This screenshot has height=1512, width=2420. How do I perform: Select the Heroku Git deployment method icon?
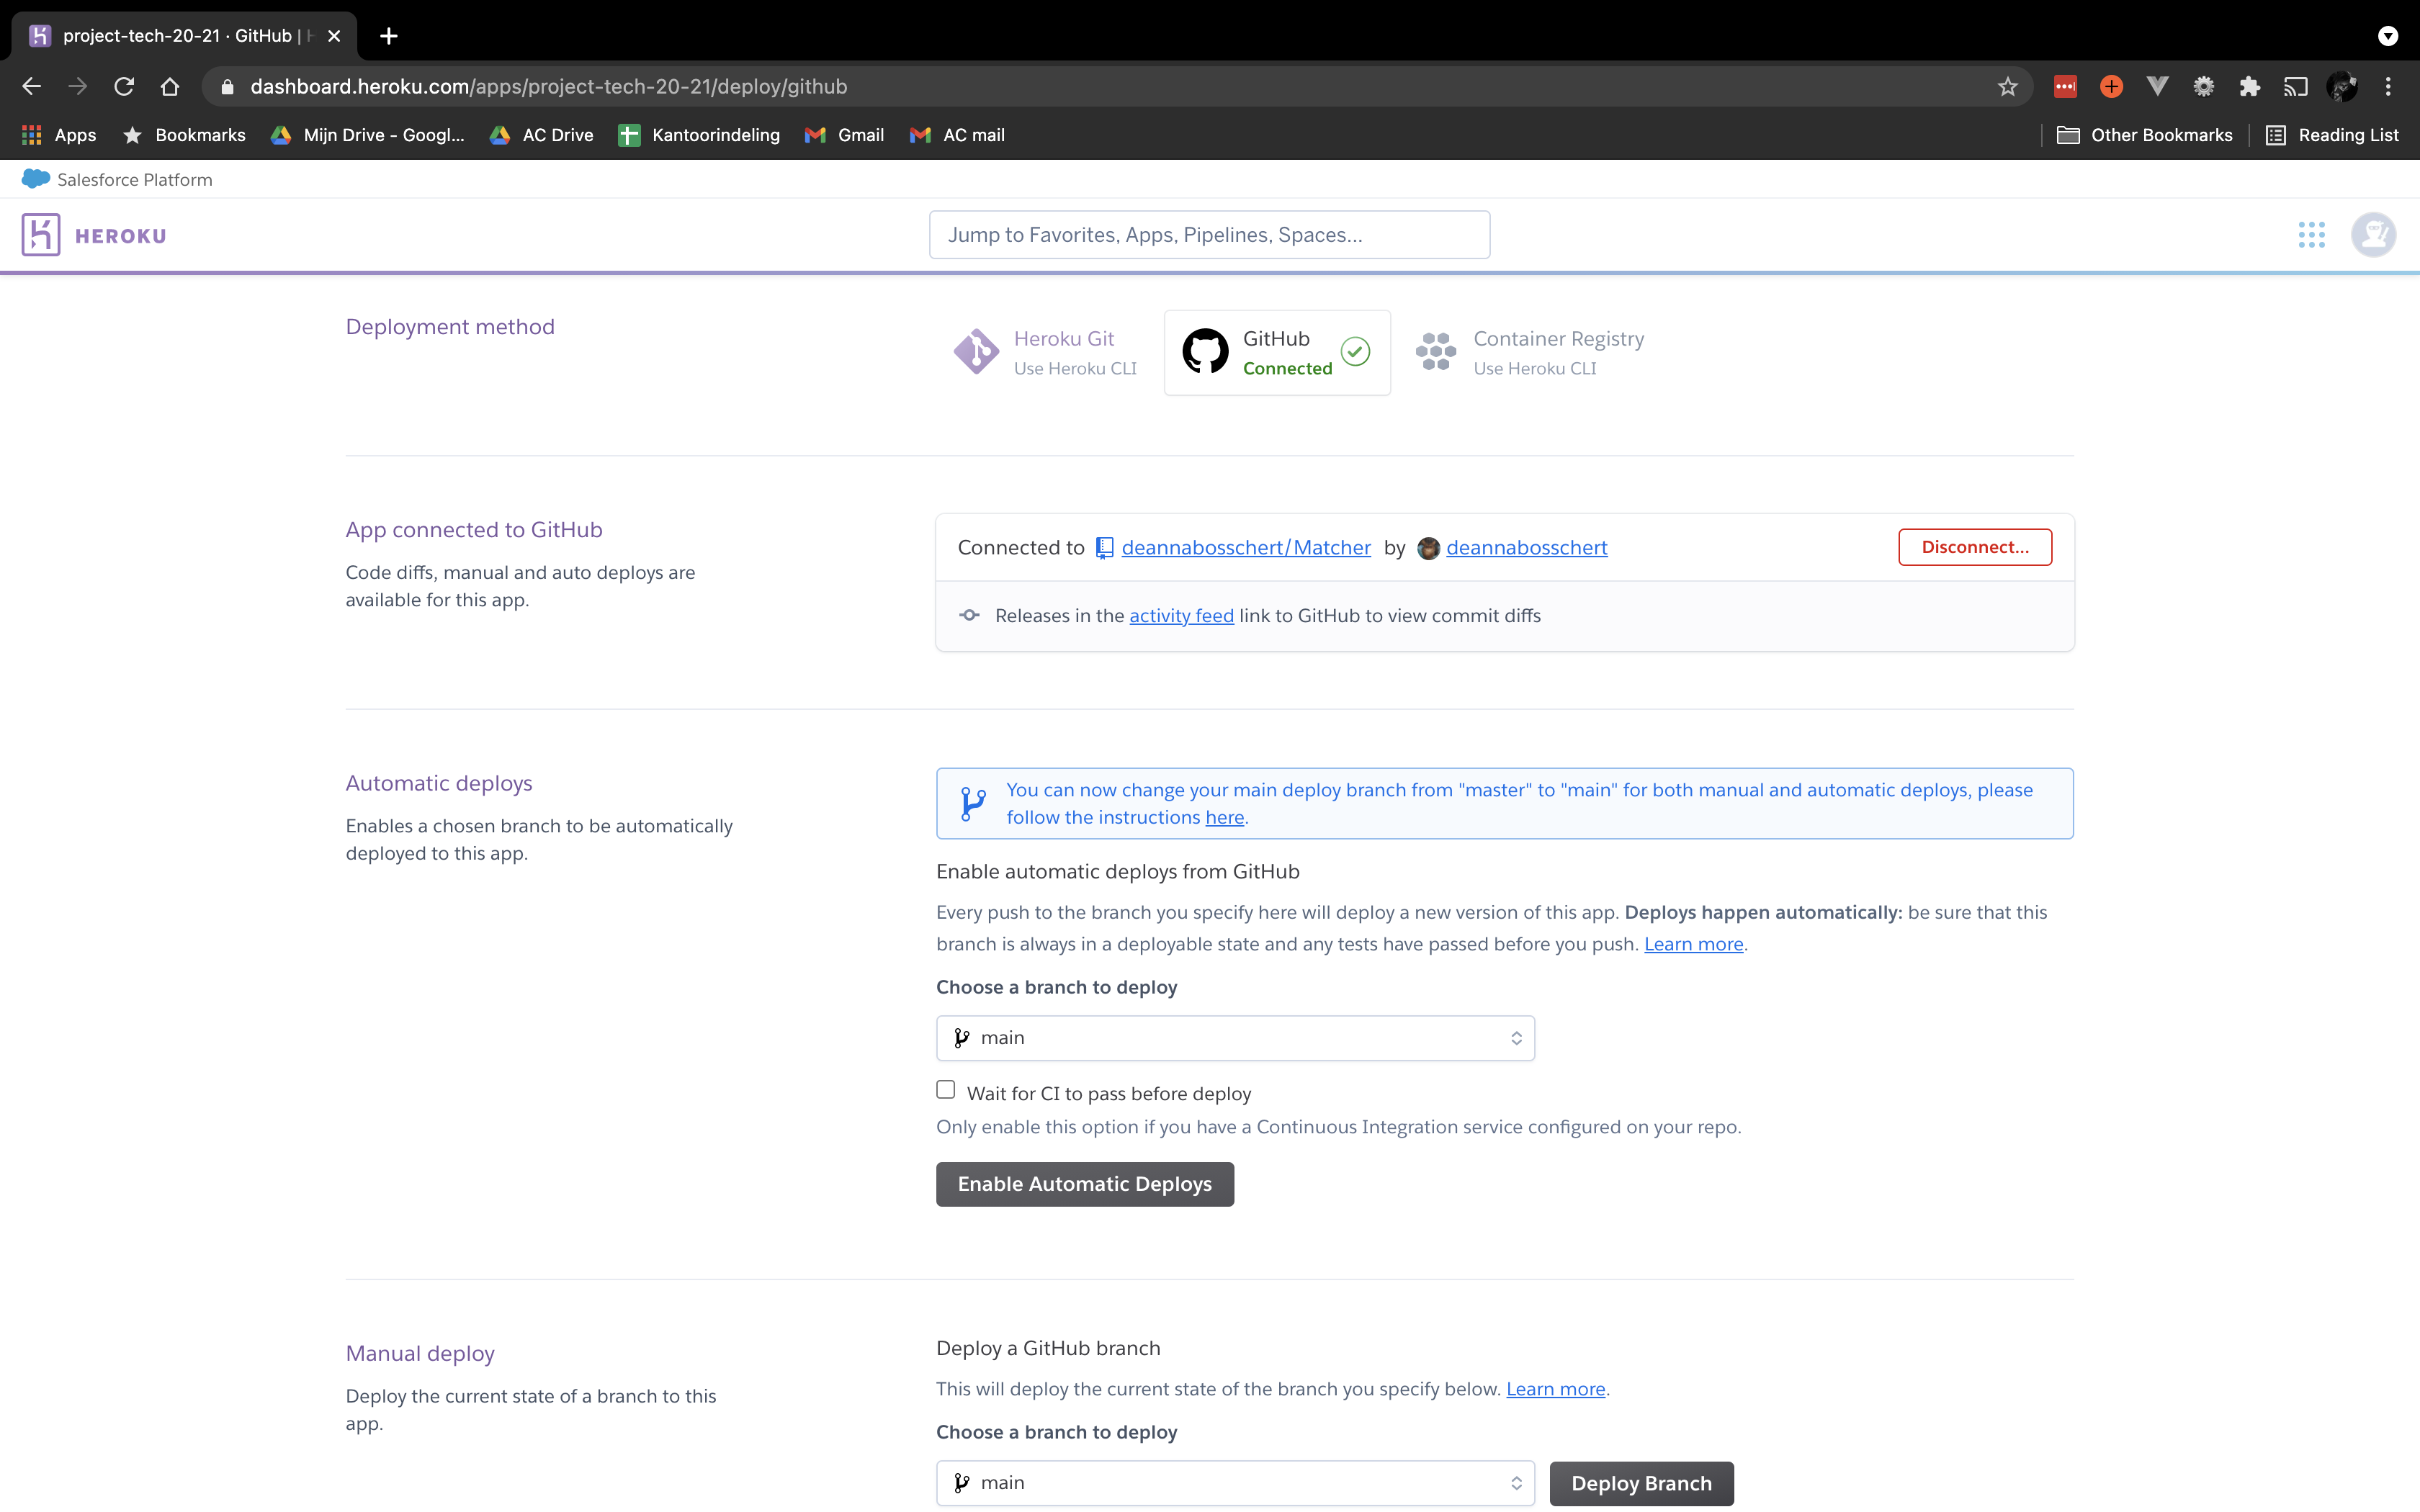(976, 351)
